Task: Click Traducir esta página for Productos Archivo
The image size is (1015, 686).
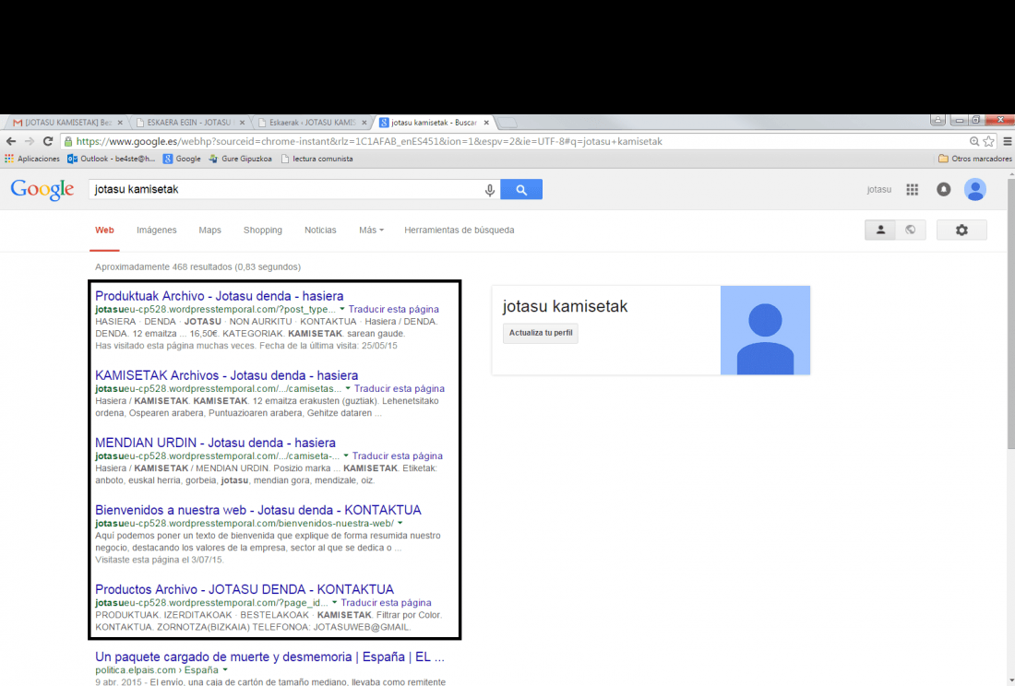Action: tap(386, 603)
